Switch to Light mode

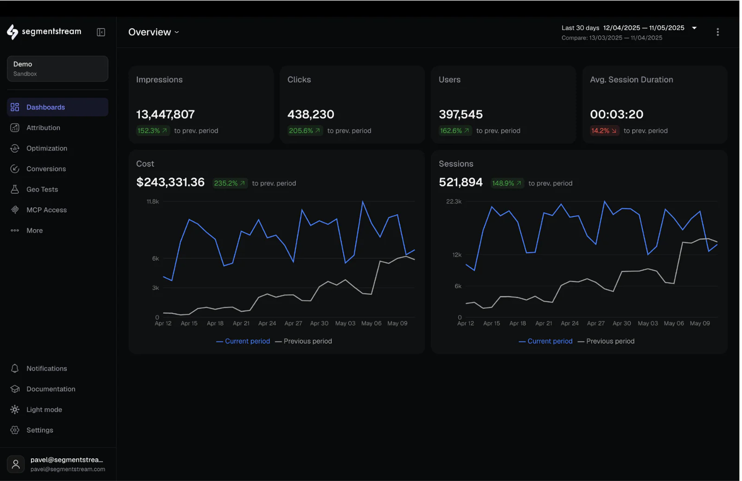(x=58, y=410)
